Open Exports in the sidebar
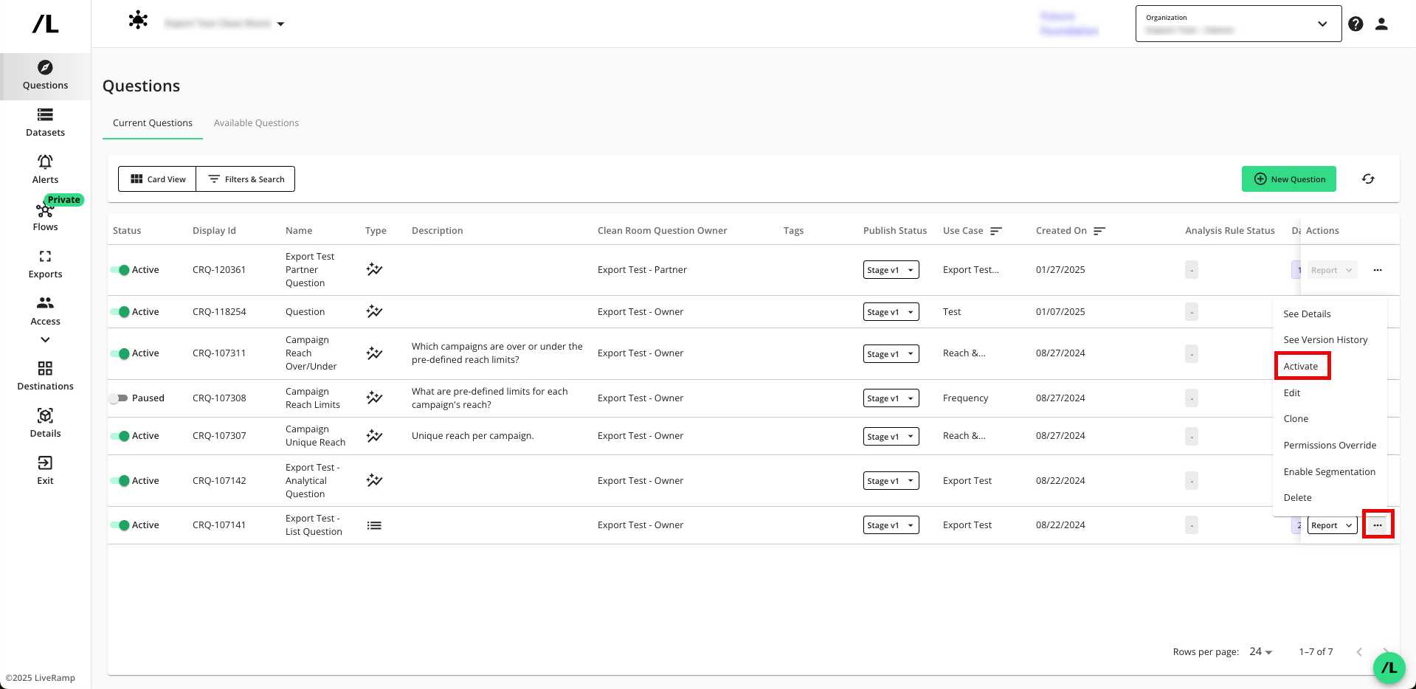The width and height of the screenshot is (1416, 689). coord(45,264)
